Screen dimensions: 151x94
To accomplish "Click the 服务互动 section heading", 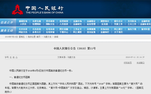I will click(x=7, y=31).
